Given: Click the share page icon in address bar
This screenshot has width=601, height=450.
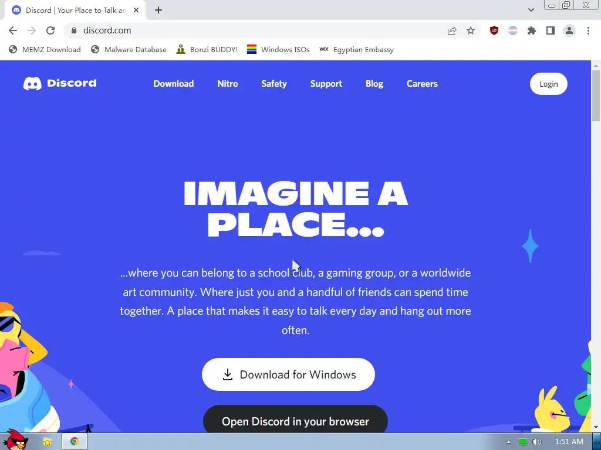Looking at the screenshot, I should pos(452,30).
